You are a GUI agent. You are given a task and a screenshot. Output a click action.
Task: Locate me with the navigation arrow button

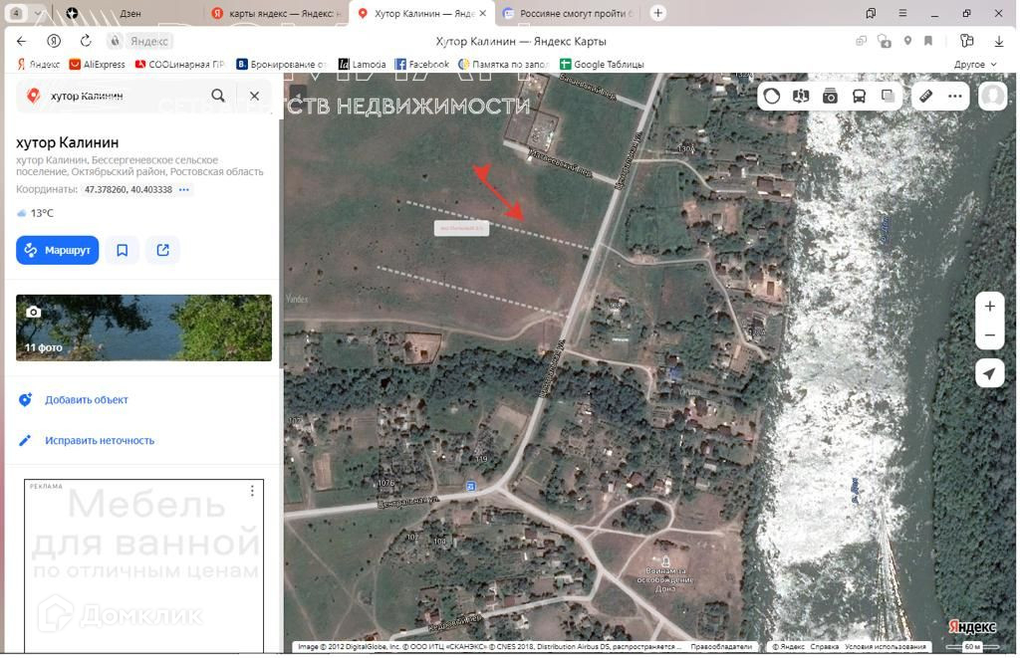[x=989, y=373]
